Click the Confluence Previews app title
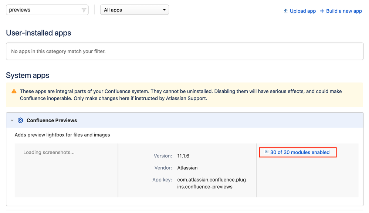369x213 pixels. [52, 120]
